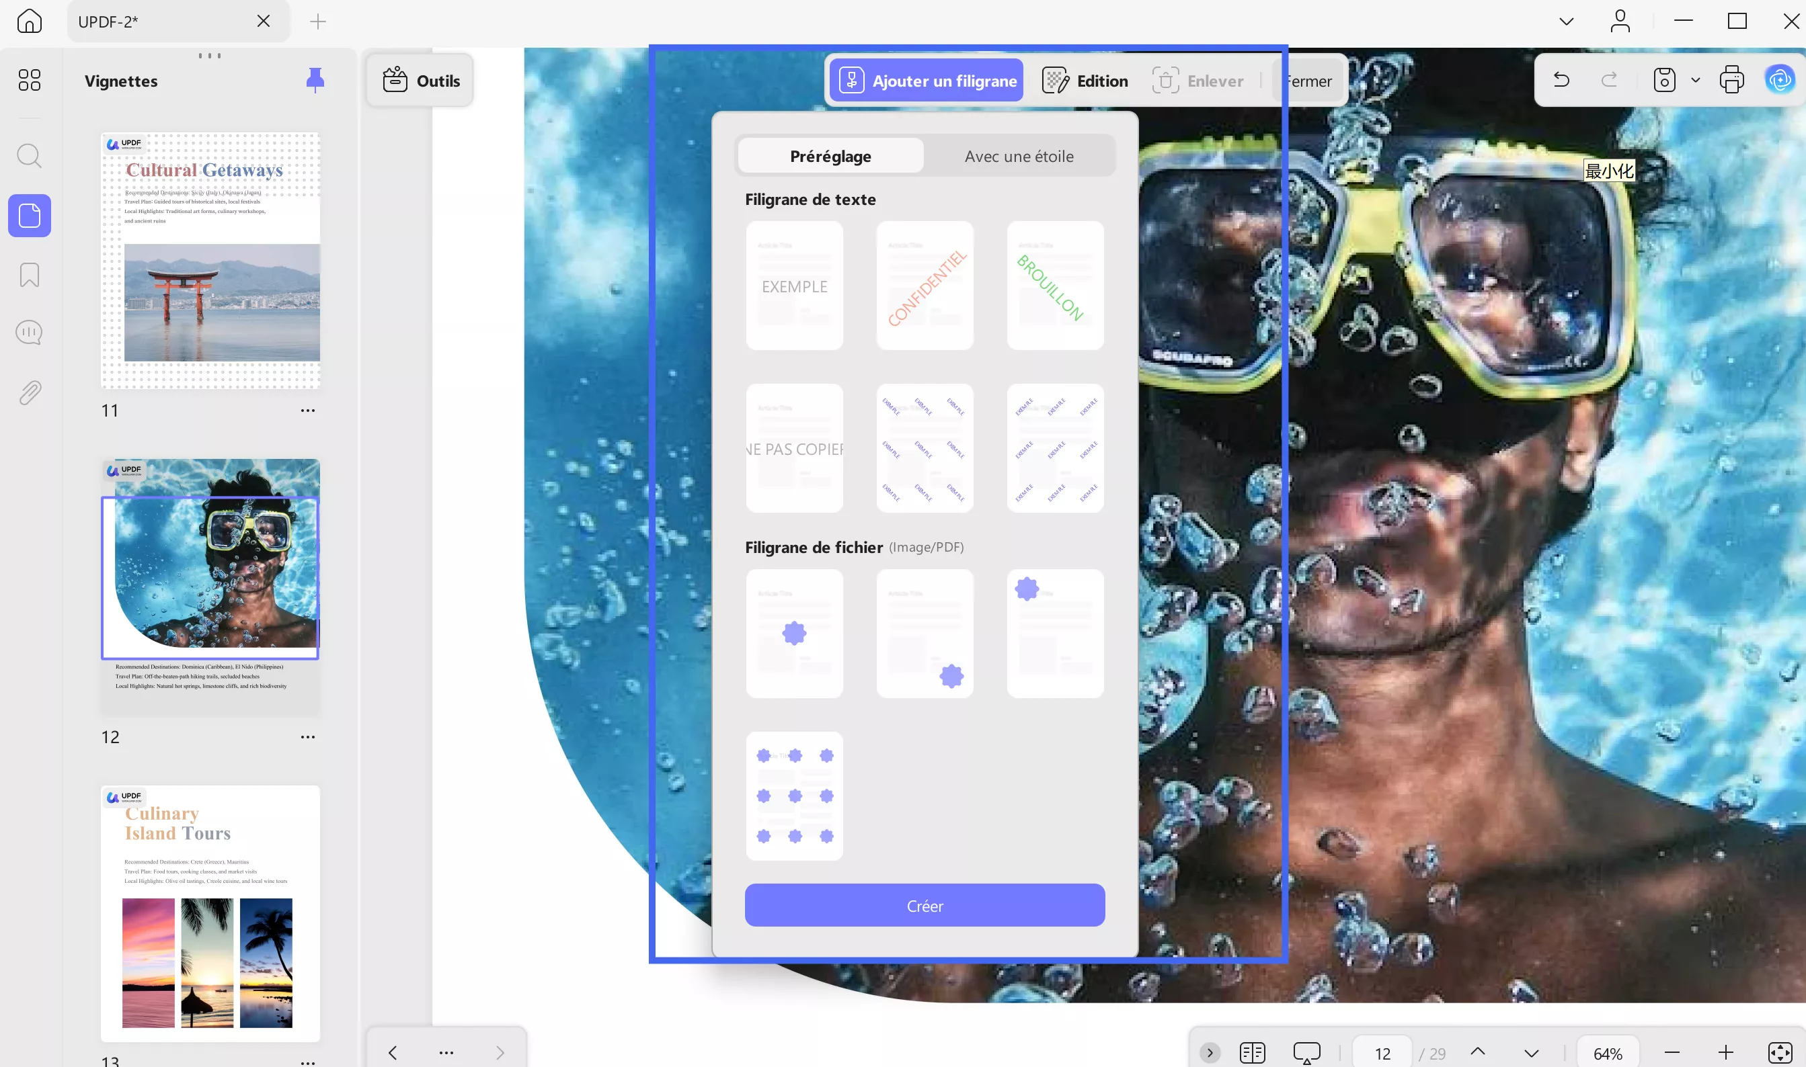Open more options for page 13
The width and height of the screenshot is (1806, 1067).
tap(308, 1062)
